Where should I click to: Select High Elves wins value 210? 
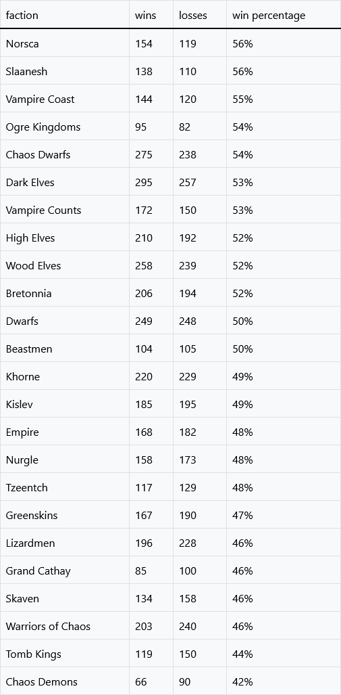(x=151, y=238)
